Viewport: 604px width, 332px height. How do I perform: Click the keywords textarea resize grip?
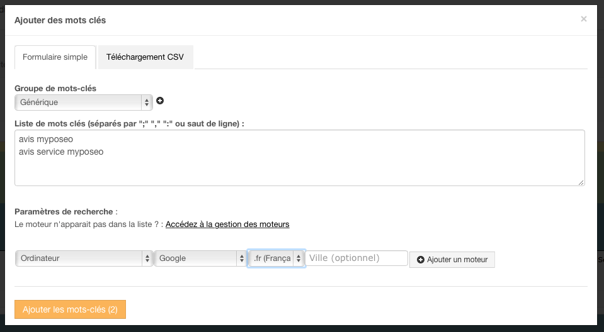point(581,182)
